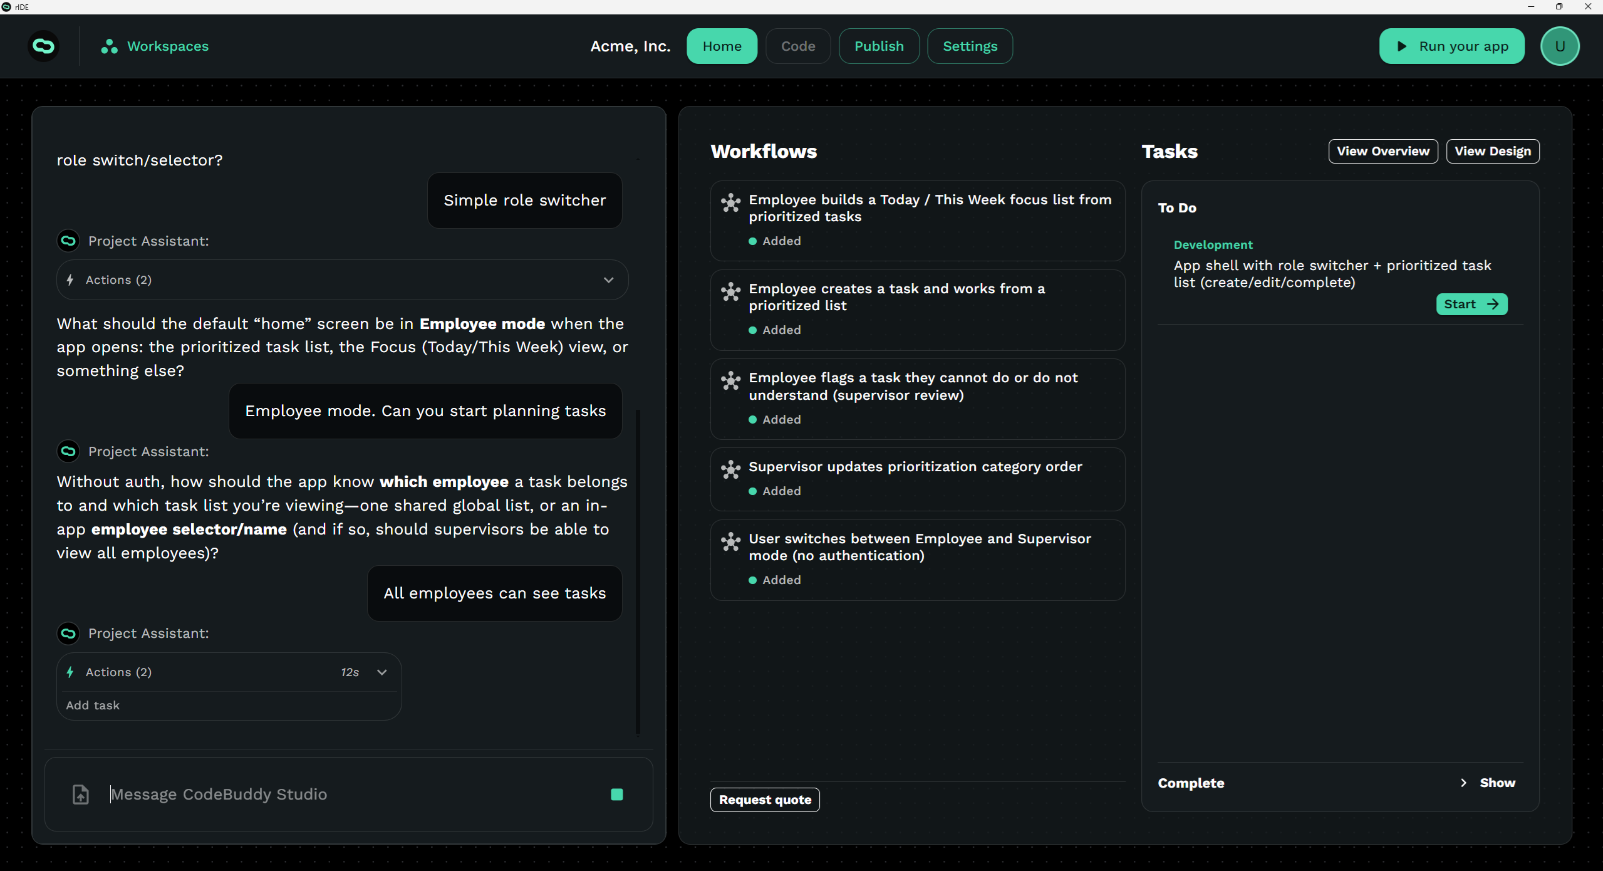The width and height of the screenshot is (1603, 871).
Task: Open the Publish tab
Action: coord(878,46)
